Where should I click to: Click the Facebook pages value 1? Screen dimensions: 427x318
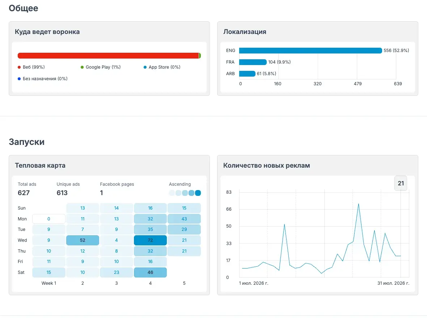pos(102,193)
